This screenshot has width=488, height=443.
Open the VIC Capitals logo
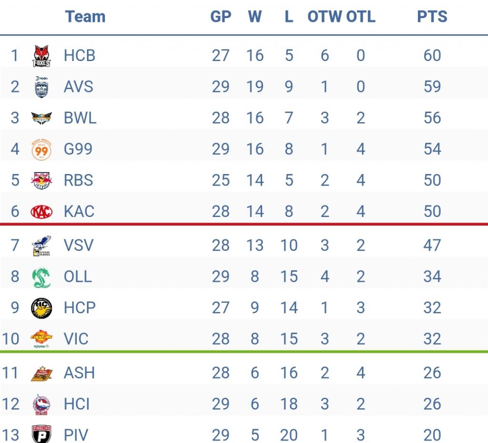point(41,339)
